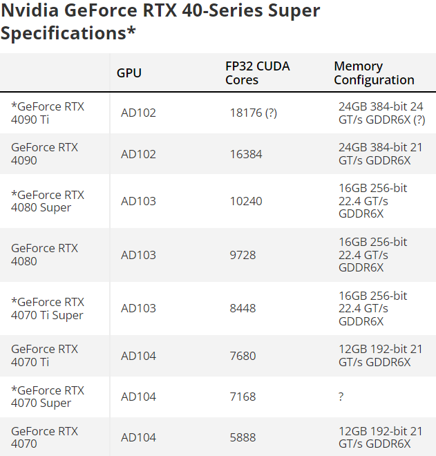Viewport: 436px width, 456px height.
Task: Select the GeForce RTX 4070 Ti Super label
Action: pyautogui.click(x=48, y=309)
